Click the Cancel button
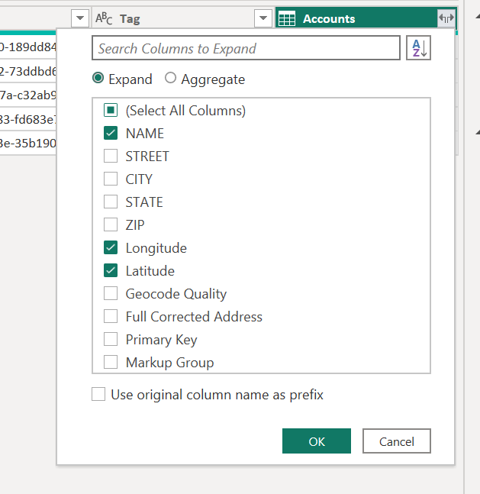 point(396,441)
